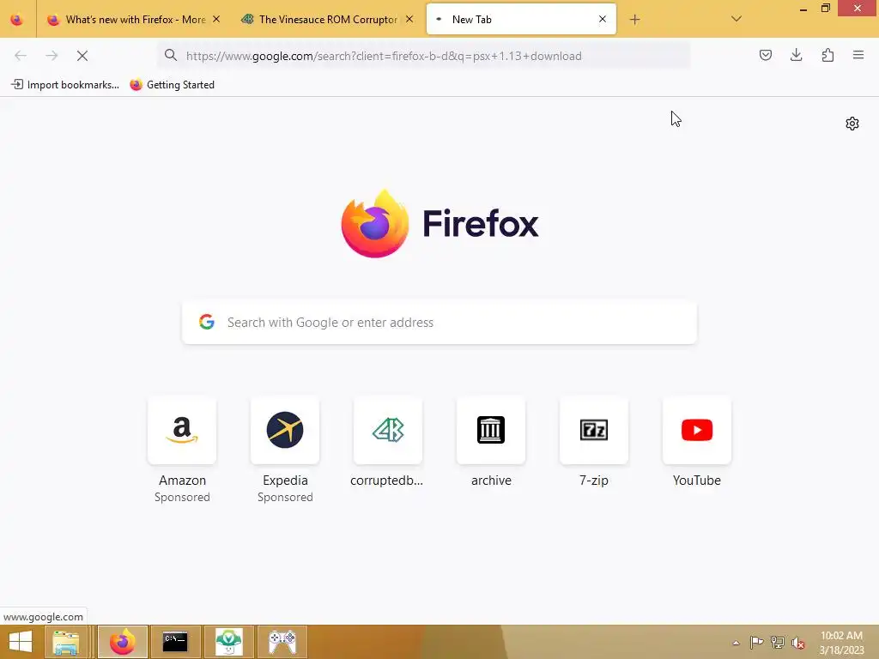The width and height of the screenshot is (879, 659).
Task: Open File Explorer from taskbar
Action: click(x=65, y=642)
